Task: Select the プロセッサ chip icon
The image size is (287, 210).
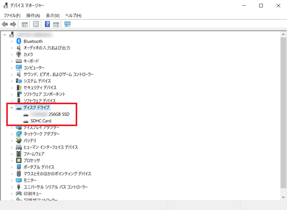Action: 19,160
